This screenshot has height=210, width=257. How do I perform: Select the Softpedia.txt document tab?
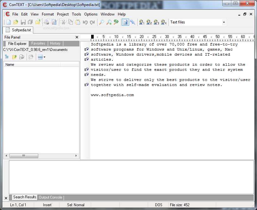click(18, 30)
